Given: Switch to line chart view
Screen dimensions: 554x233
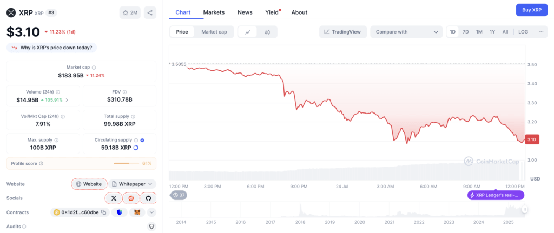Looking at the screenshot, I should tap(248, 32).
